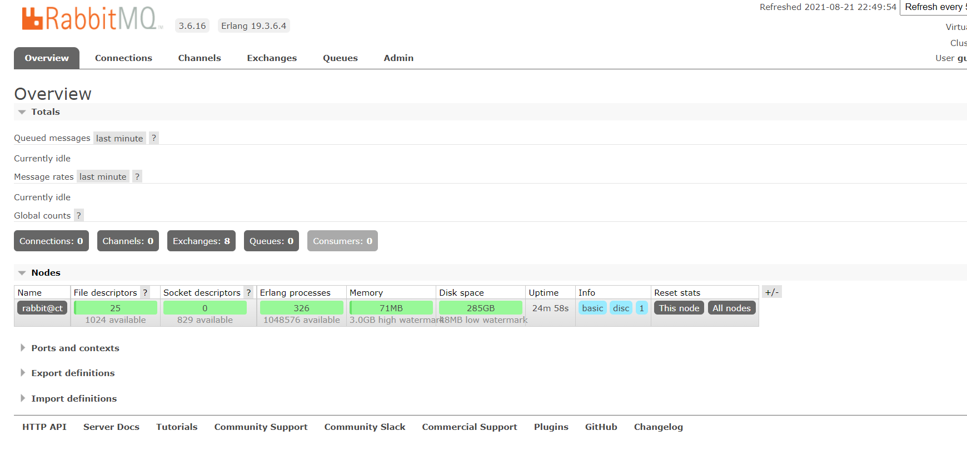Image resolution: width=967 pixels, height=451 pixels.
Task: Expand Export definitions section
Action: click(x=68, y=373)
